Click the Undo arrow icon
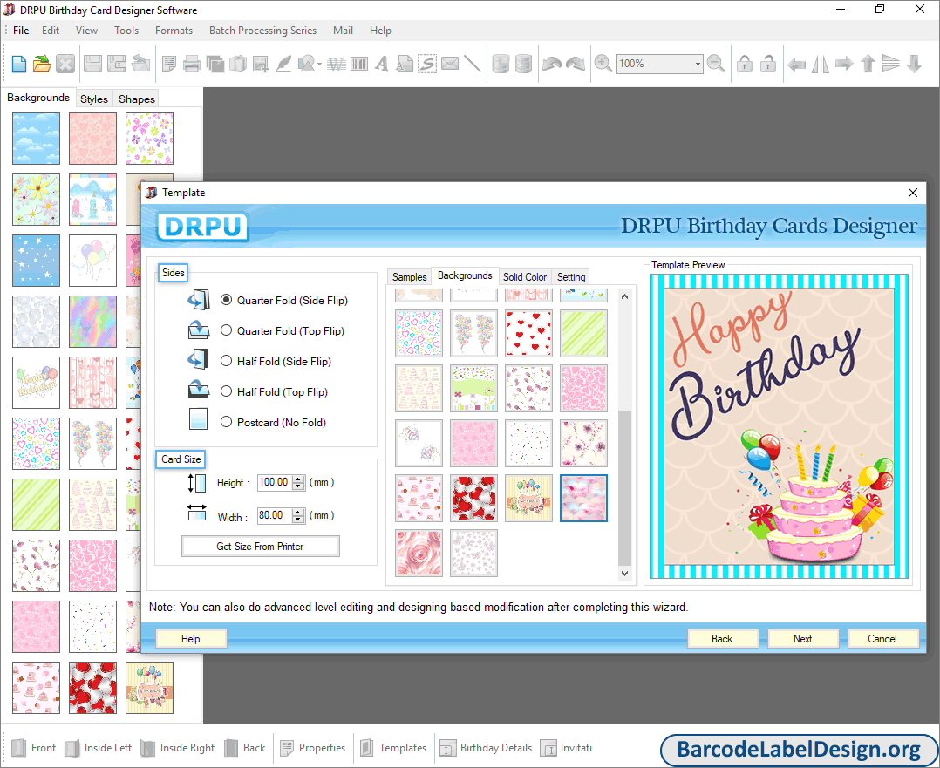The height and width of the screenshot is (768, 940). (551, 64)
